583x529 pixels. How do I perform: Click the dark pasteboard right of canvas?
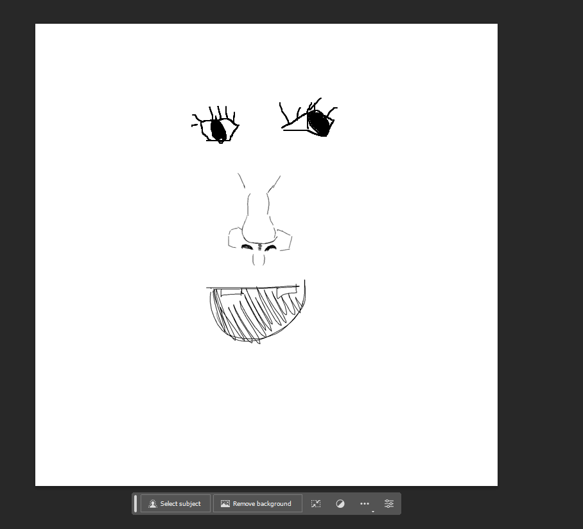(539, 257)
